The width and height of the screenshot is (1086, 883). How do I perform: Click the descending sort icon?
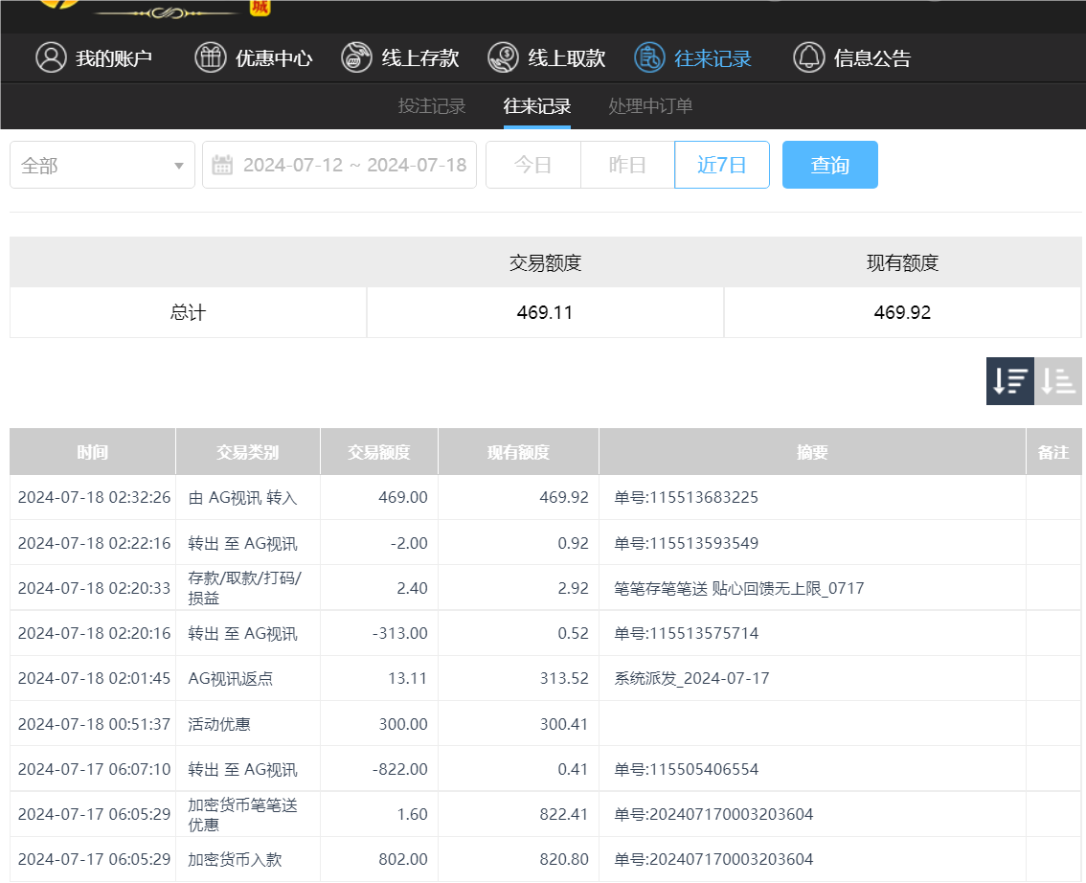point(1009,380)
